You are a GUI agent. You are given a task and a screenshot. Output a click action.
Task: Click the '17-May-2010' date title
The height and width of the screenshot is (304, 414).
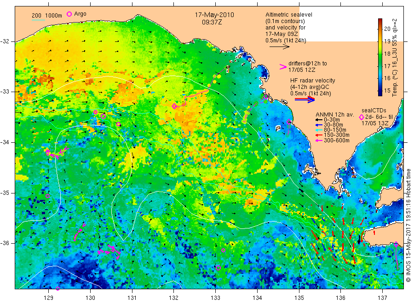214,15
